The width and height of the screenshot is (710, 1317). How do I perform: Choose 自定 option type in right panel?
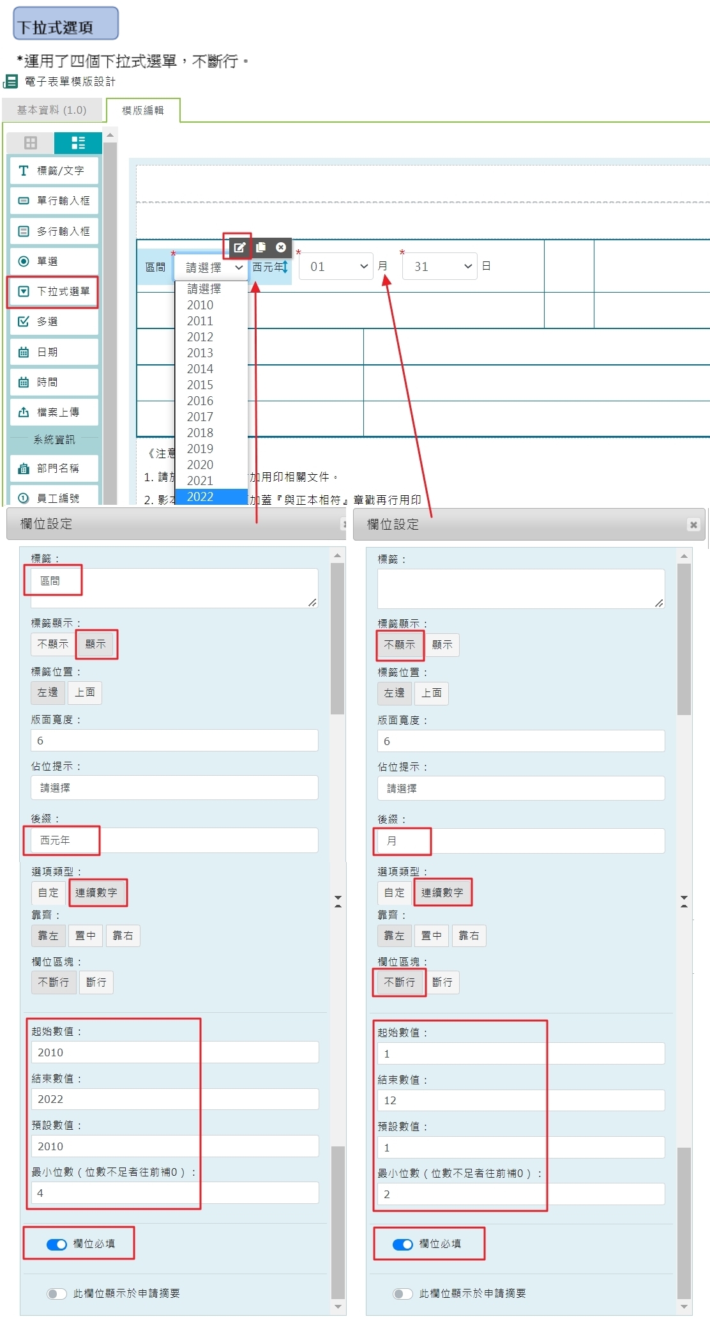(395, 893)
